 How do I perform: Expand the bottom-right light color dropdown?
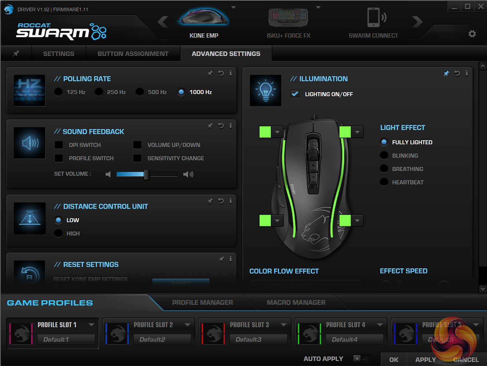click(357, 221)
